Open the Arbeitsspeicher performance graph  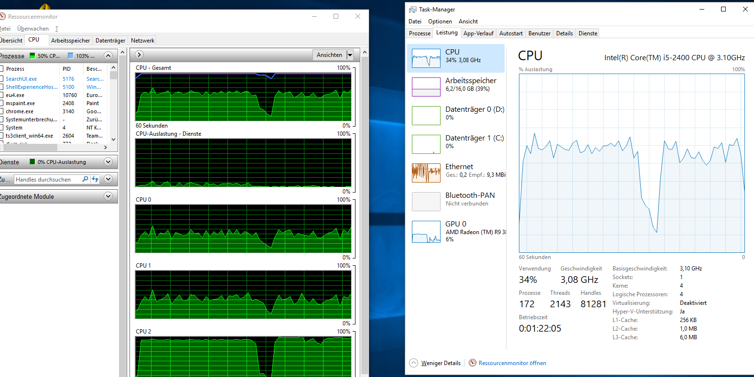point(426,87)
